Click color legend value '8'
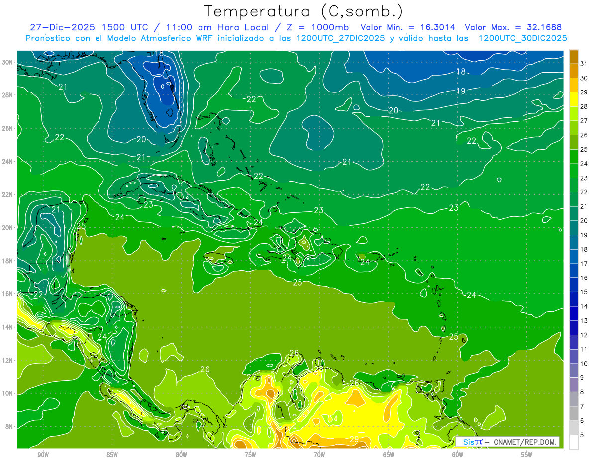Screen dimensions: 597x461 [582, 392]
